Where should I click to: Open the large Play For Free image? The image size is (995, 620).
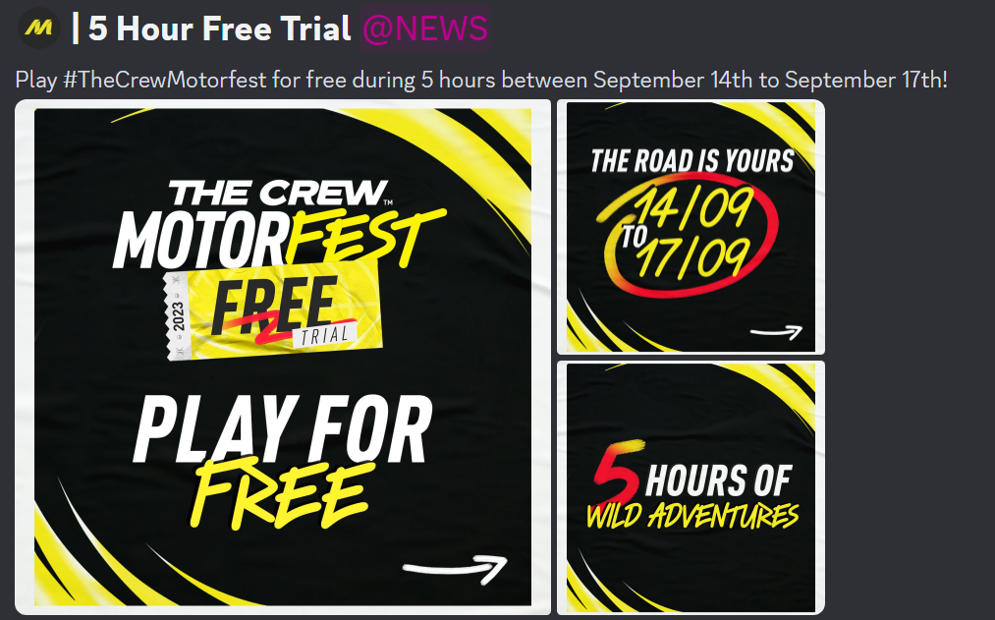pyautogui.click(x=283, y=358)
